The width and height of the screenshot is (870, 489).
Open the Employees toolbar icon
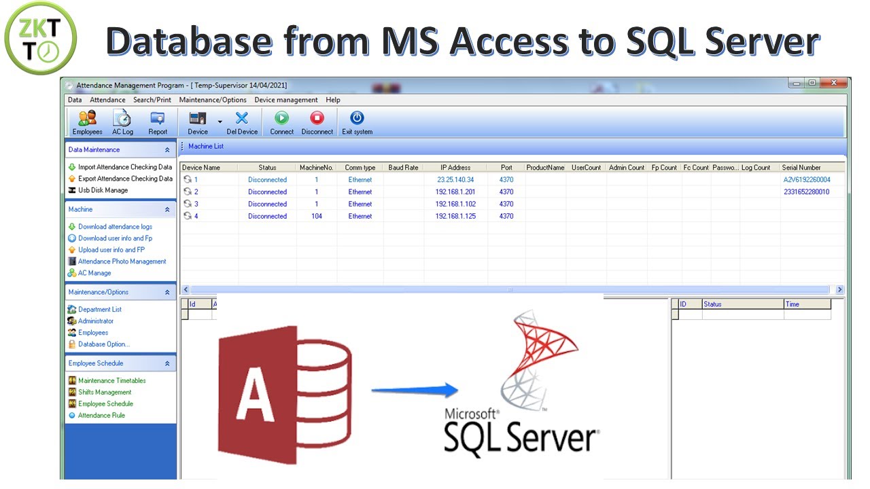87,118
